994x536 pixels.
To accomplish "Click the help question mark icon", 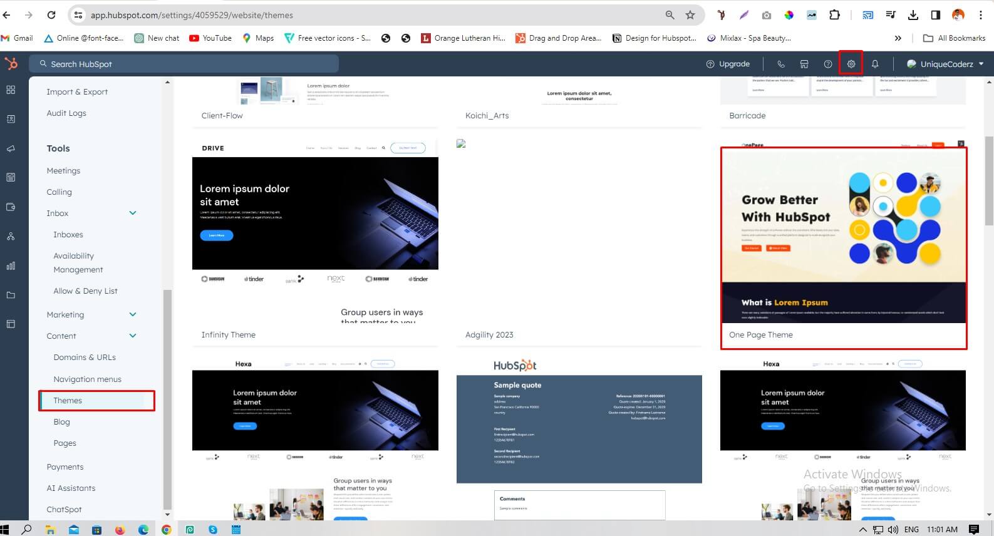I will [827, 64].
